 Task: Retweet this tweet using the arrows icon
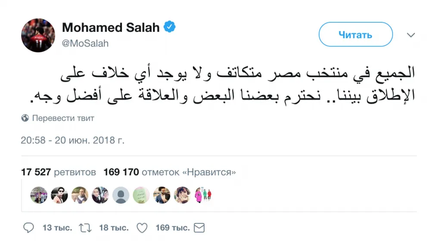pos(85,227)
